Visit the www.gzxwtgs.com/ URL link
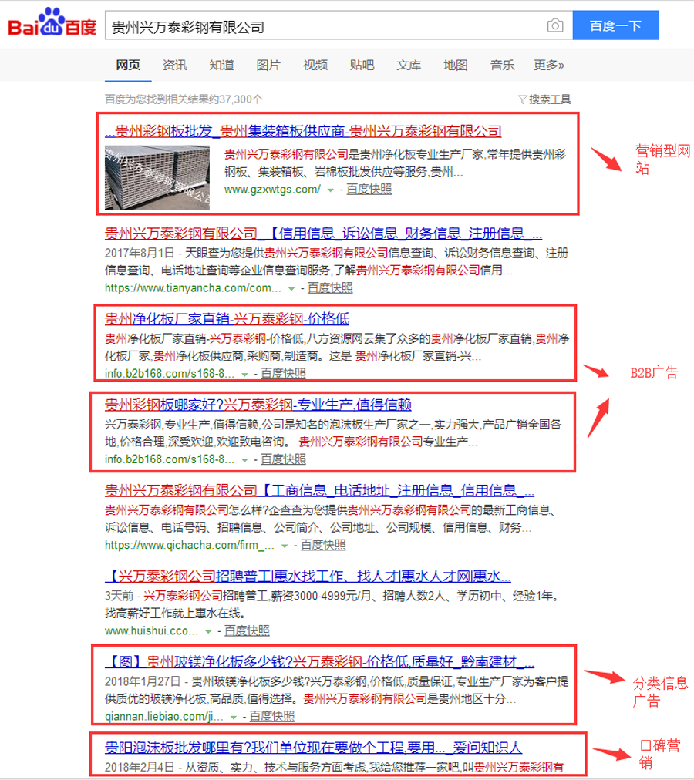 click(x=272, y=190)
